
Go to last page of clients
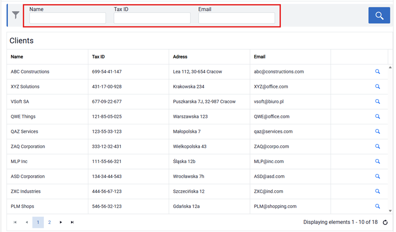[x=72, y=222]
